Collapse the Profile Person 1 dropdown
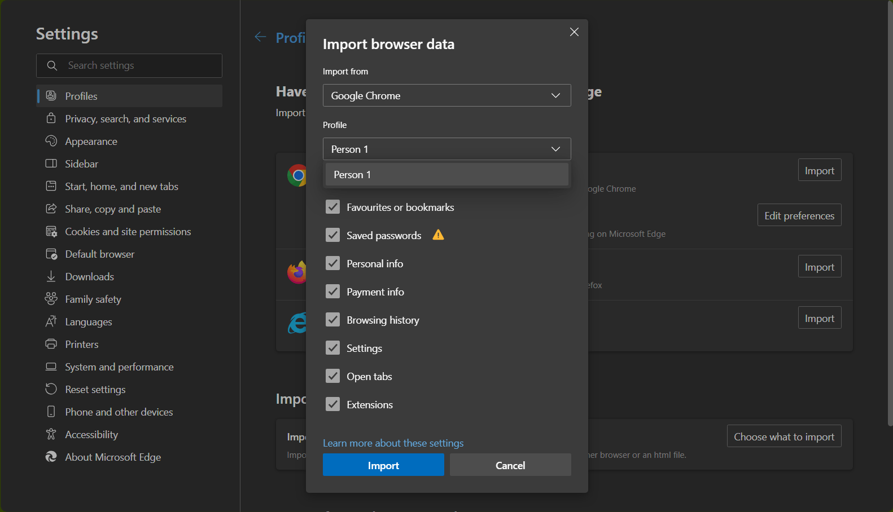This screenshot has width=893, height=512. (x=447, y=149)
